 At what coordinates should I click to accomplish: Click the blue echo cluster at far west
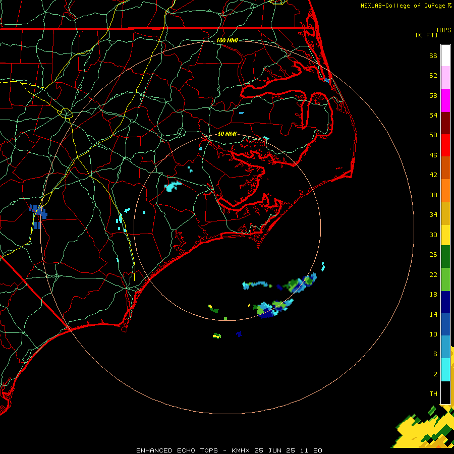click(x=38, y=216)
